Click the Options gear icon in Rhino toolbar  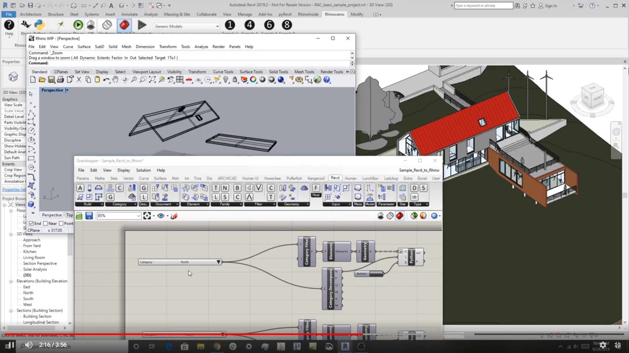pos(299,79)
